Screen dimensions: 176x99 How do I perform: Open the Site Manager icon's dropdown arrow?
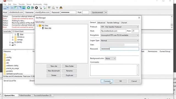pyautogui.click(x=8, y=8)
